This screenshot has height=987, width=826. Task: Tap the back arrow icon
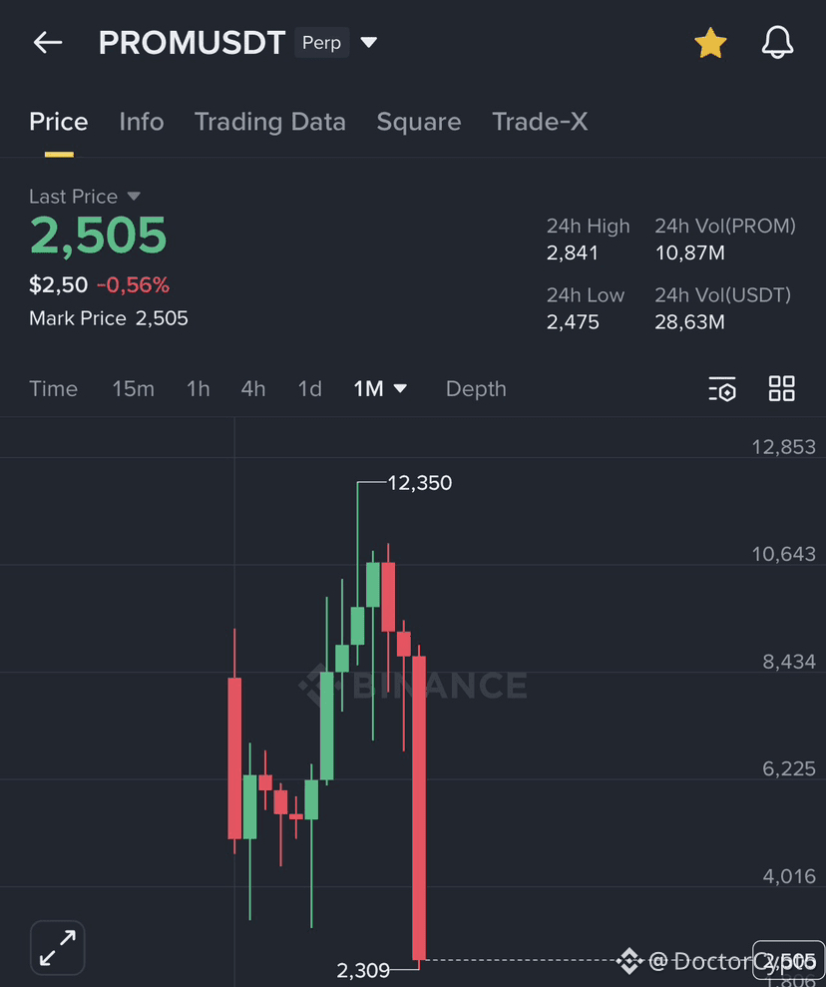click(x=48, y=43)
